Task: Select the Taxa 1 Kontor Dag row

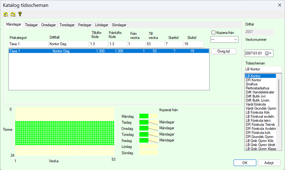Action: (x=108, y=51)
